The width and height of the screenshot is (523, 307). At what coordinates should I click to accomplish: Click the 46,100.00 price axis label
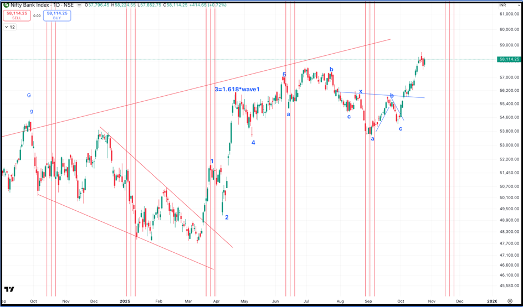(x=510, y=275)
